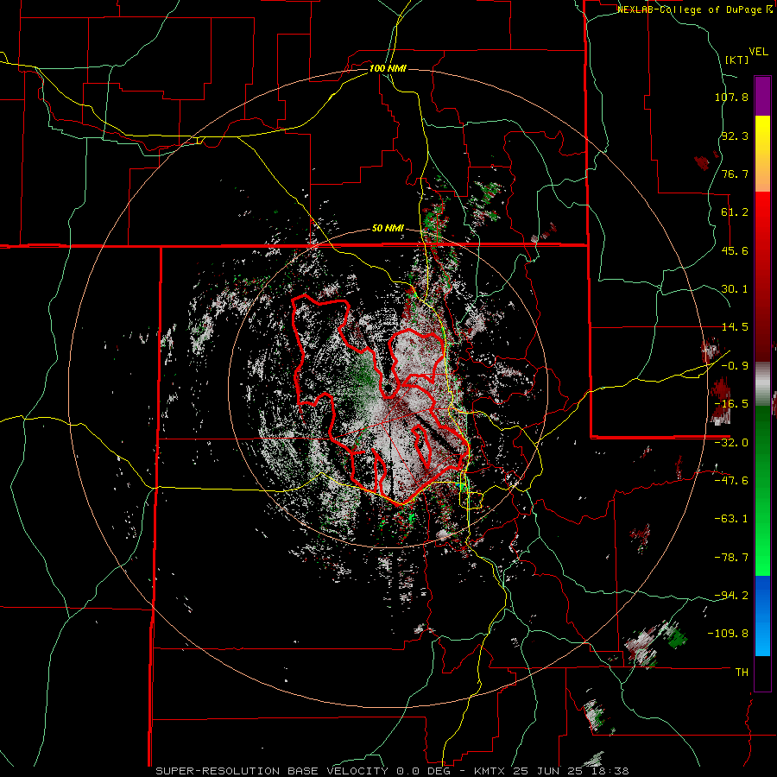Click the green segment of the color bar
Screen dimensions: 777x777
coord(762,490)
